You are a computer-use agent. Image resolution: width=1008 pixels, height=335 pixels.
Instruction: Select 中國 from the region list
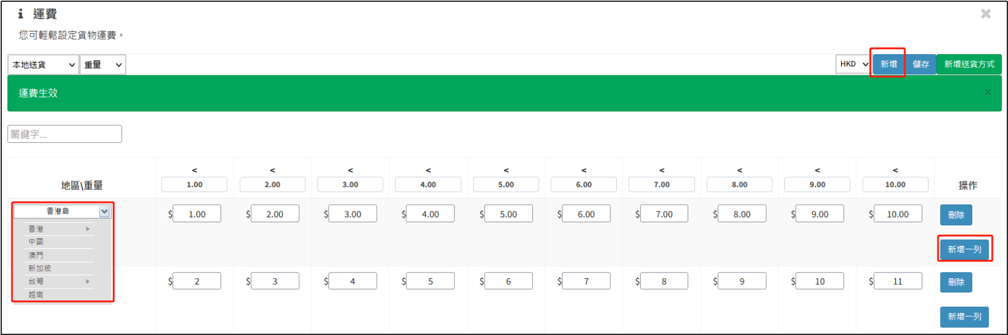click(36, 242)
